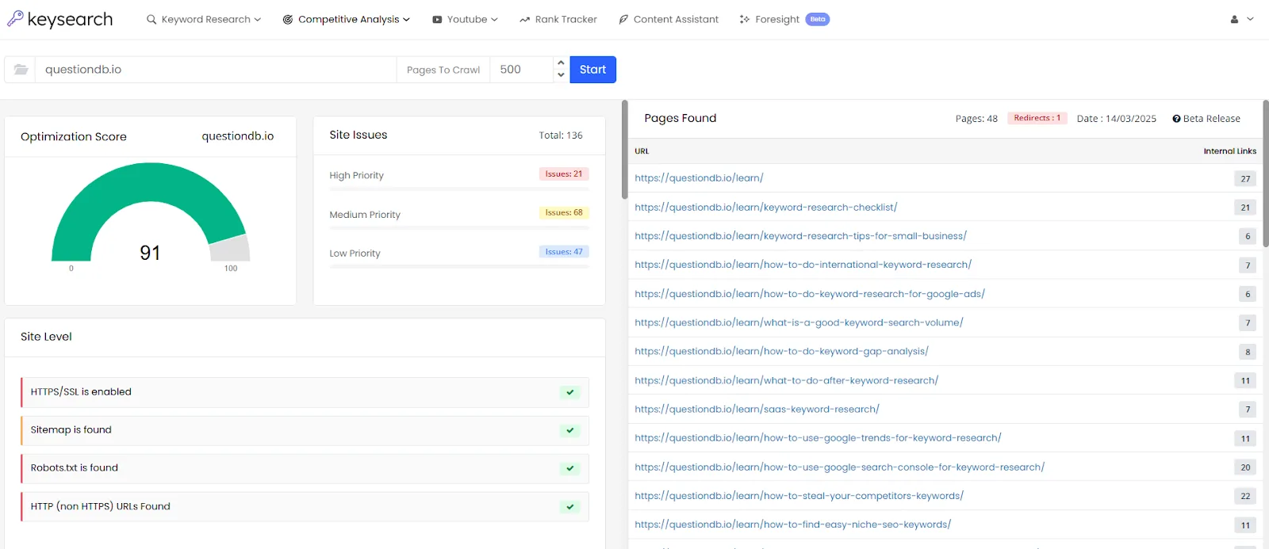The width and height of the screenshot is (1269, 549).
Task: Click the Redirects: 1 badge
Action: point(1037,118)
